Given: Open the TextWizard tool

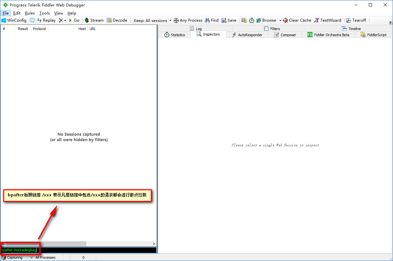Looking at the screenshot, I should pyautogui.click(x=327, y=20).
